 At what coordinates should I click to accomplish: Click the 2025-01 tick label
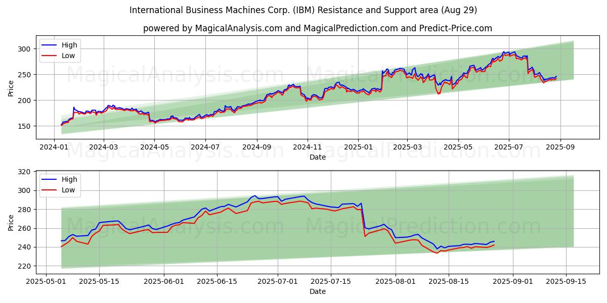tap(358, 148)
